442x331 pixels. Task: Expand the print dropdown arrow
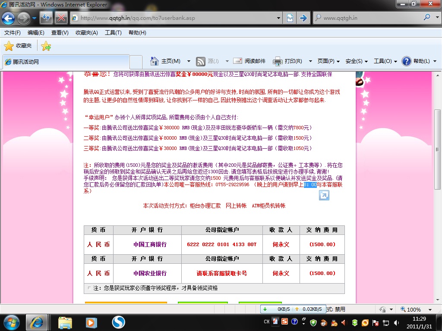(310, 61)
